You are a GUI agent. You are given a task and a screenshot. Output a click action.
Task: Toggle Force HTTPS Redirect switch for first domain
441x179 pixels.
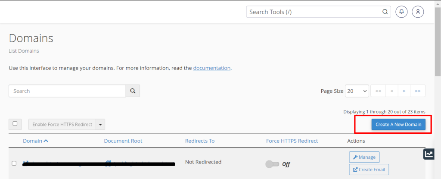pos(272,164)
